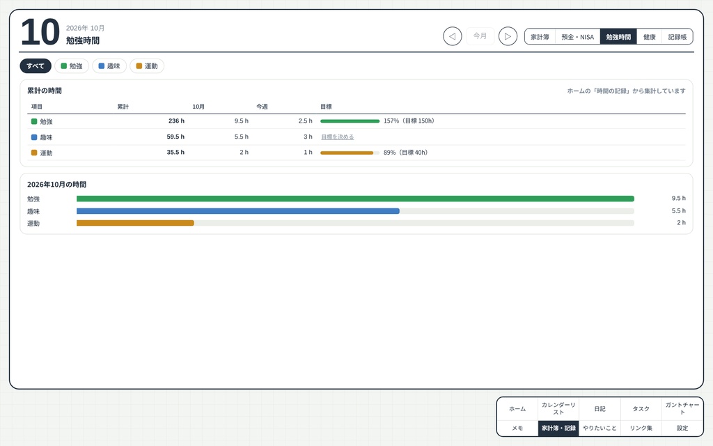Image resolution: width=713 pixels, height=446 pixels.
Task: Select the すべて filter chip
Action: point(36,66)
